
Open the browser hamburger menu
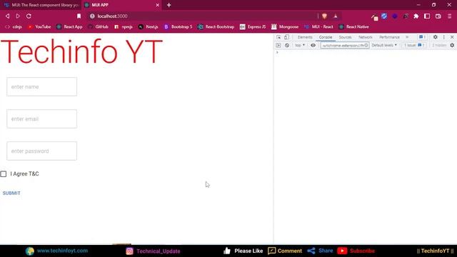coord(449,16)
